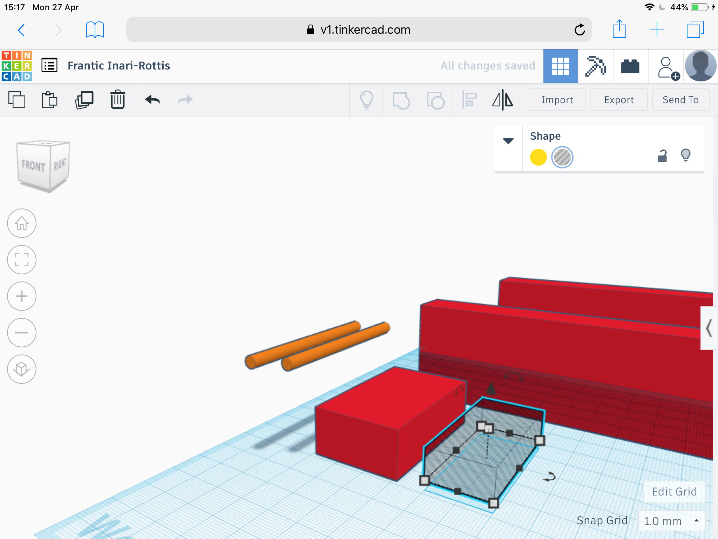Screen dimensions: 718x539
Task: Delete selected shape with trash icon
Action: click(x=117, y=100)
